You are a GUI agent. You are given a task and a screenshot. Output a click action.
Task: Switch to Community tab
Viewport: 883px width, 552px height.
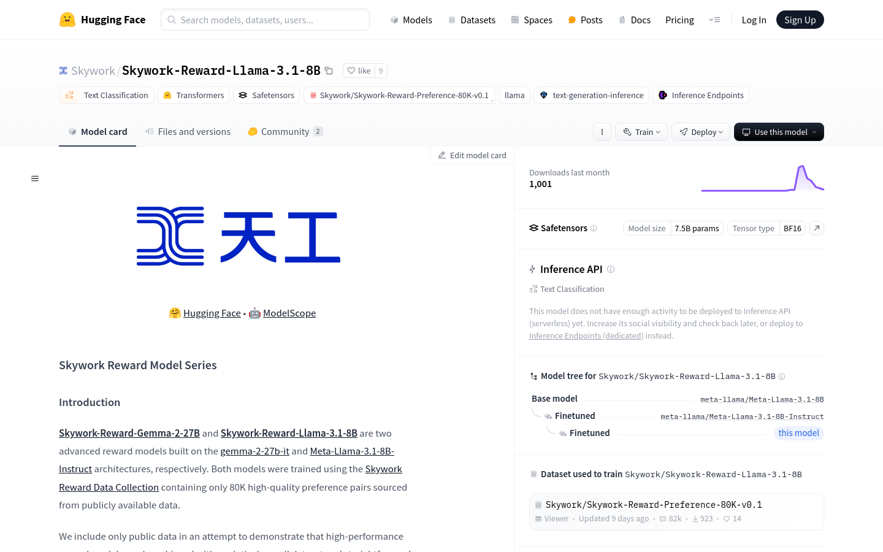click(x=285, y=131)
